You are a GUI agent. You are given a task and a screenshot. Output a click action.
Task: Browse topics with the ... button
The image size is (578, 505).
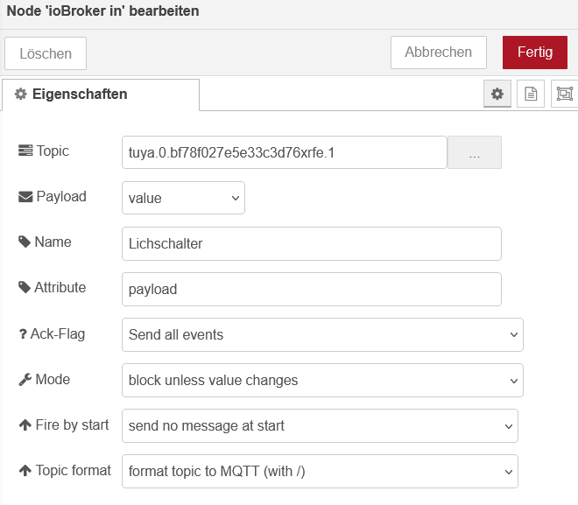click(x=475, y=153)
